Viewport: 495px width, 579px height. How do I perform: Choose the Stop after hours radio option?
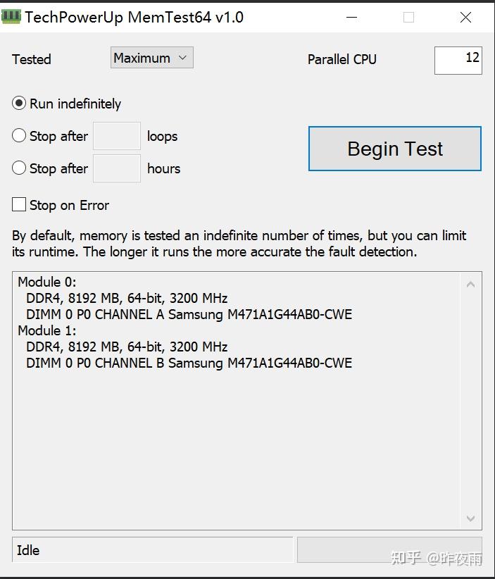coord(19,168)
